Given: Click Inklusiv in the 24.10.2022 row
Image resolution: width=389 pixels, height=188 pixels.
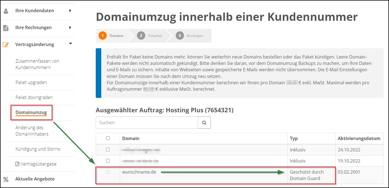Looking at the screenshot, I should click(298, 150).
